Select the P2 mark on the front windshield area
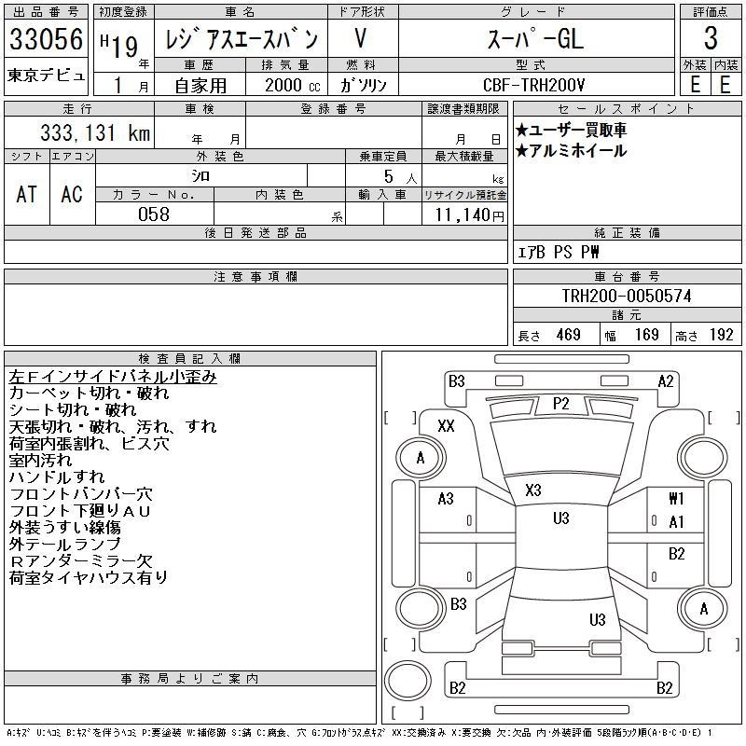 [560, 403]
